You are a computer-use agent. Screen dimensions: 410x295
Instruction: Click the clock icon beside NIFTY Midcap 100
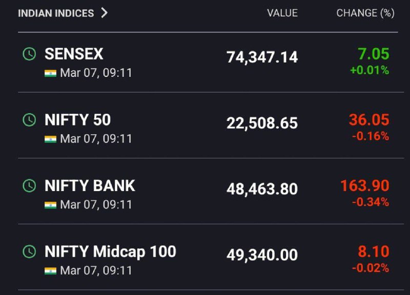click(29, 251)
